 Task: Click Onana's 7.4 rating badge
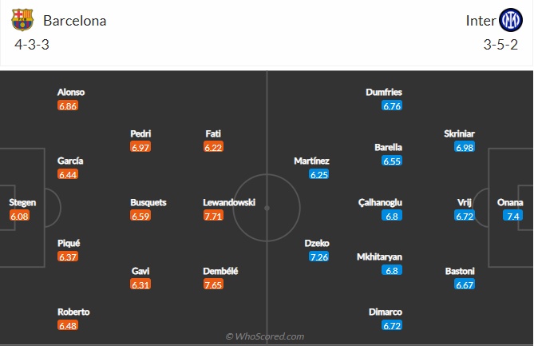(x=512, y=216)
